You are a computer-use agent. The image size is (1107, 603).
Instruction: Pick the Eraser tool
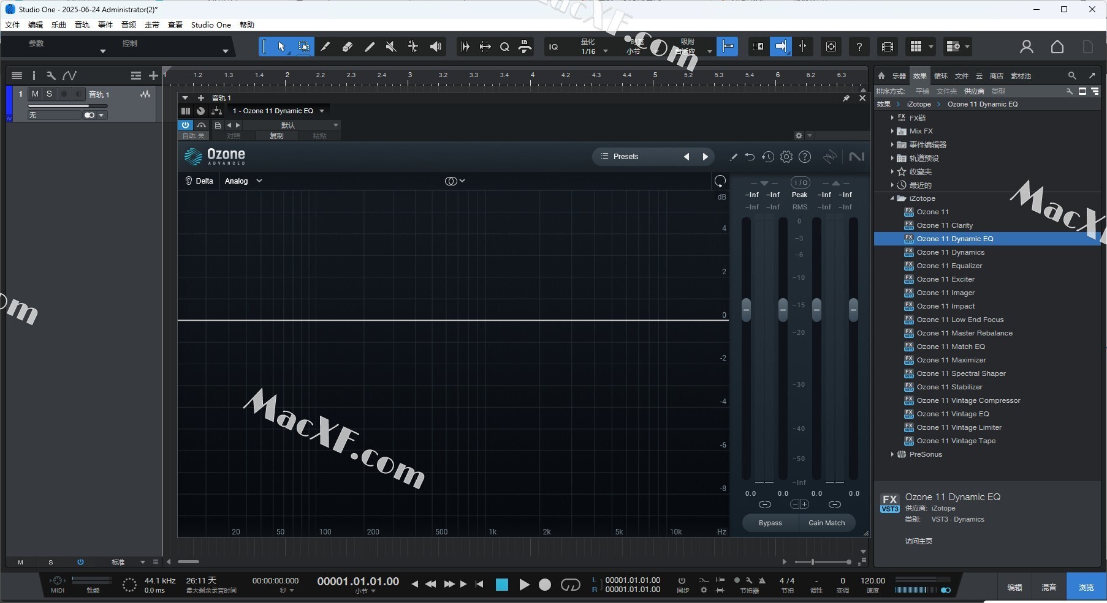(348, 47)
